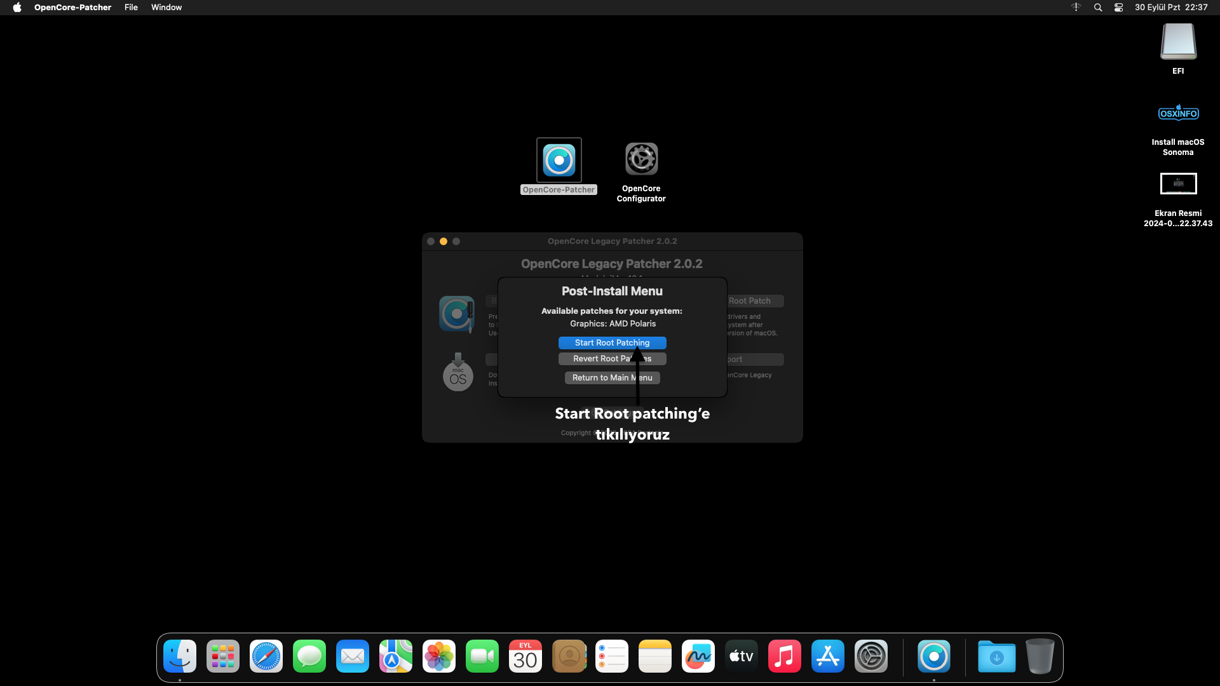Open Control Center in menu bar

[x=1118, y=8]
